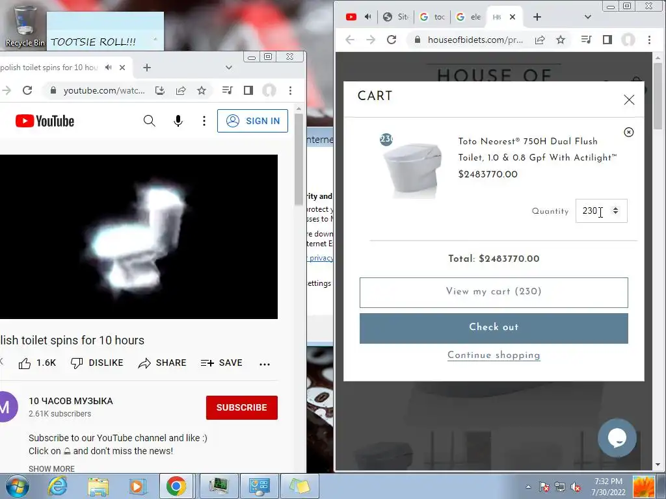Reload the youtube.com page
The width and height of the screenshot is (666, 499).
[27, 90]
